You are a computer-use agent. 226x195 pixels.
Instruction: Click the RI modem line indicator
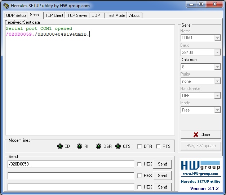(x=79, y=146)
